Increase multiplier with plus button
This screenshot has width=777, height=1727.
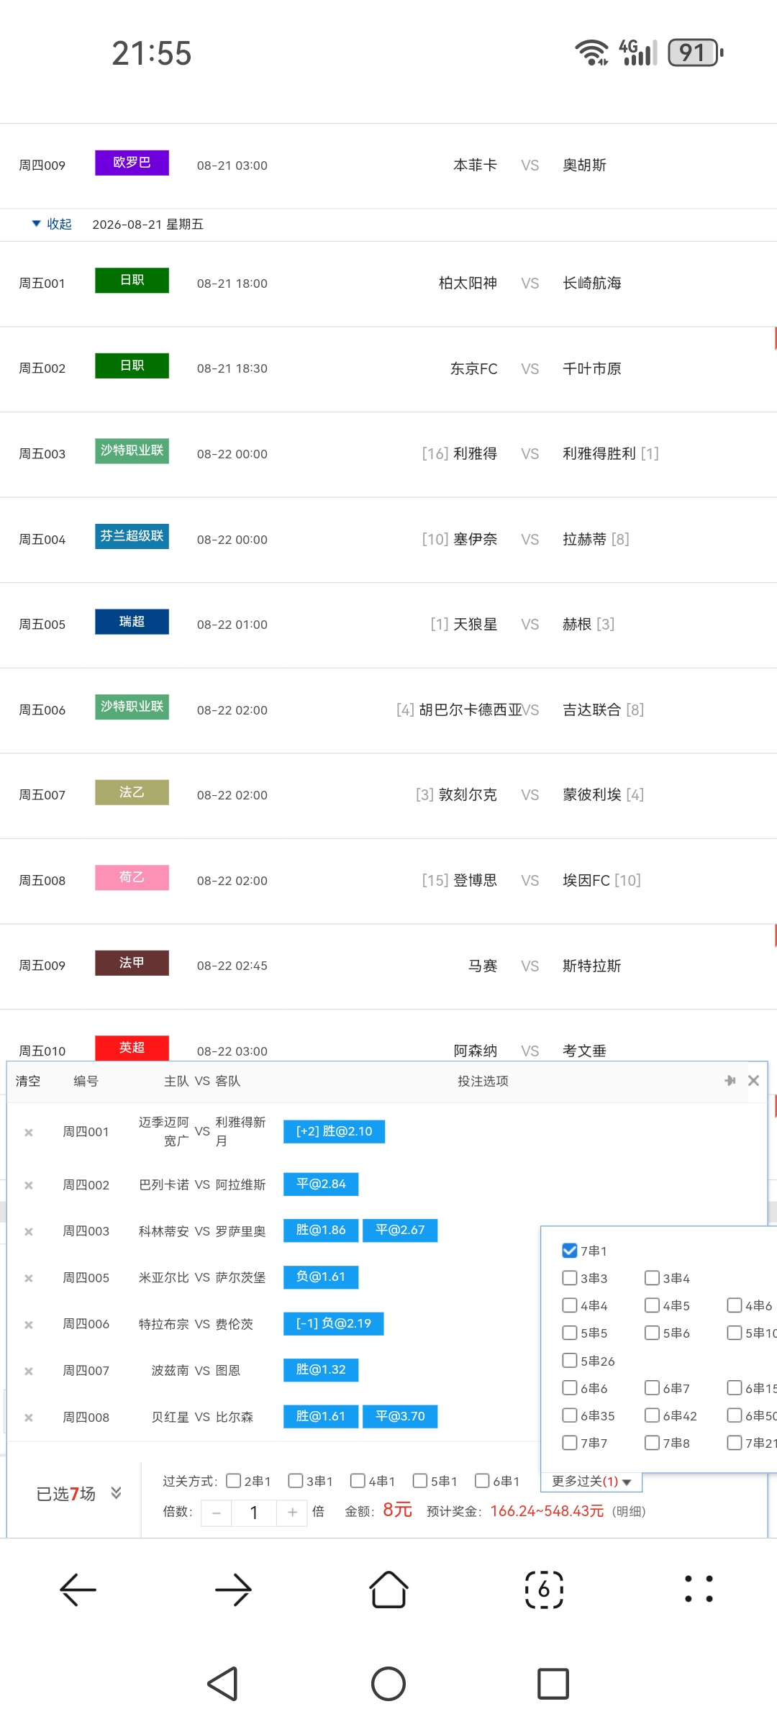[x=292, y=1513]
